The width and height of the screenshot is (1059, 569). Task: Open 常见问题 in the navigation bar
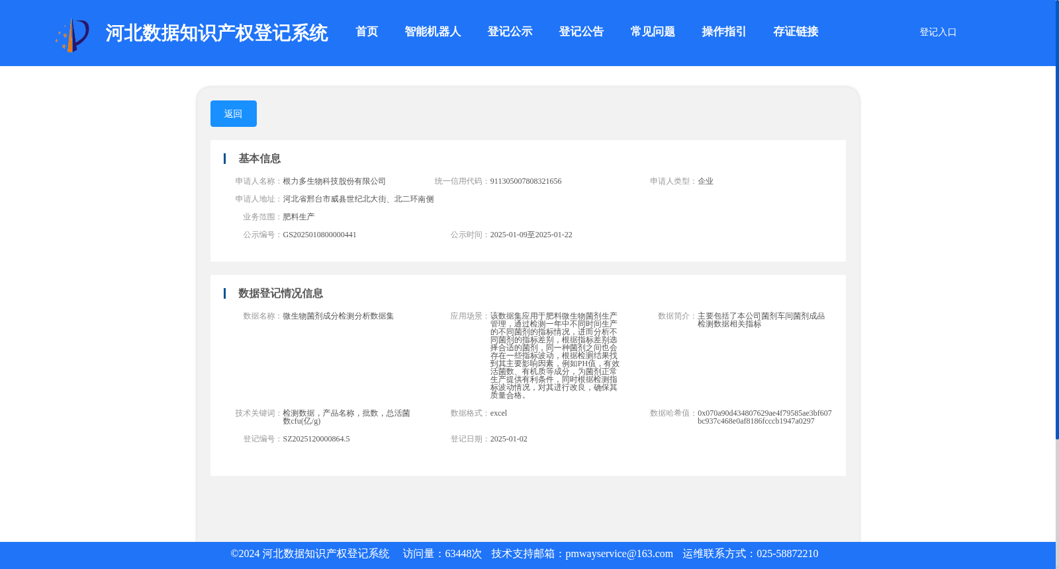(x=653, y=32)
